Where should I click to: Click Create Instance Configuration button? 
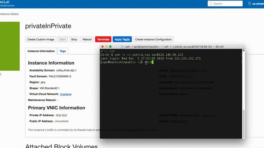[153, 39]
